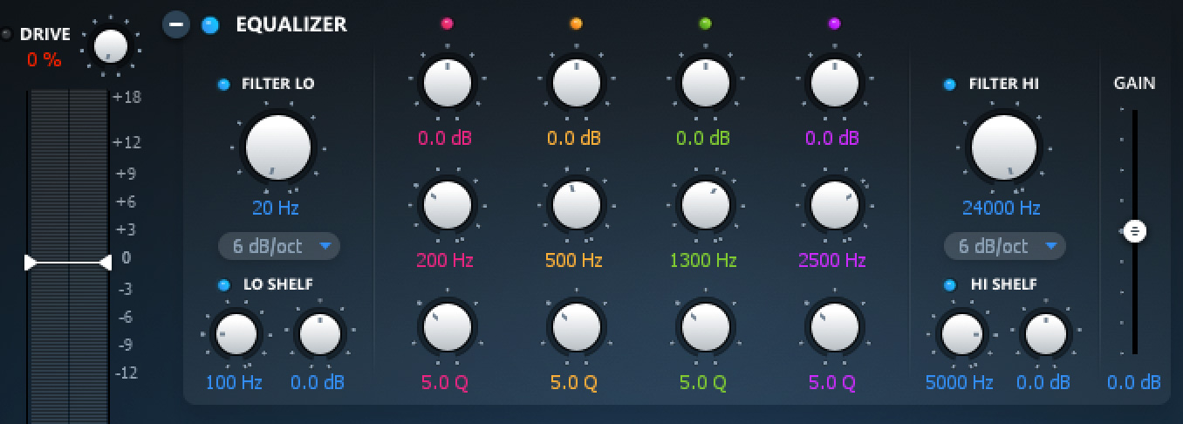Select the purple 5.0 Q value

[832, 382]
